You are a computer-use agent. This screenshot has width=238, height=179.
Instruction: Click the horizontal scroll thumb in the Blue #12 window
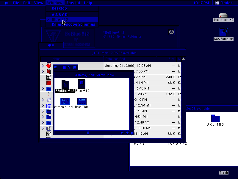tap(88, 133)
